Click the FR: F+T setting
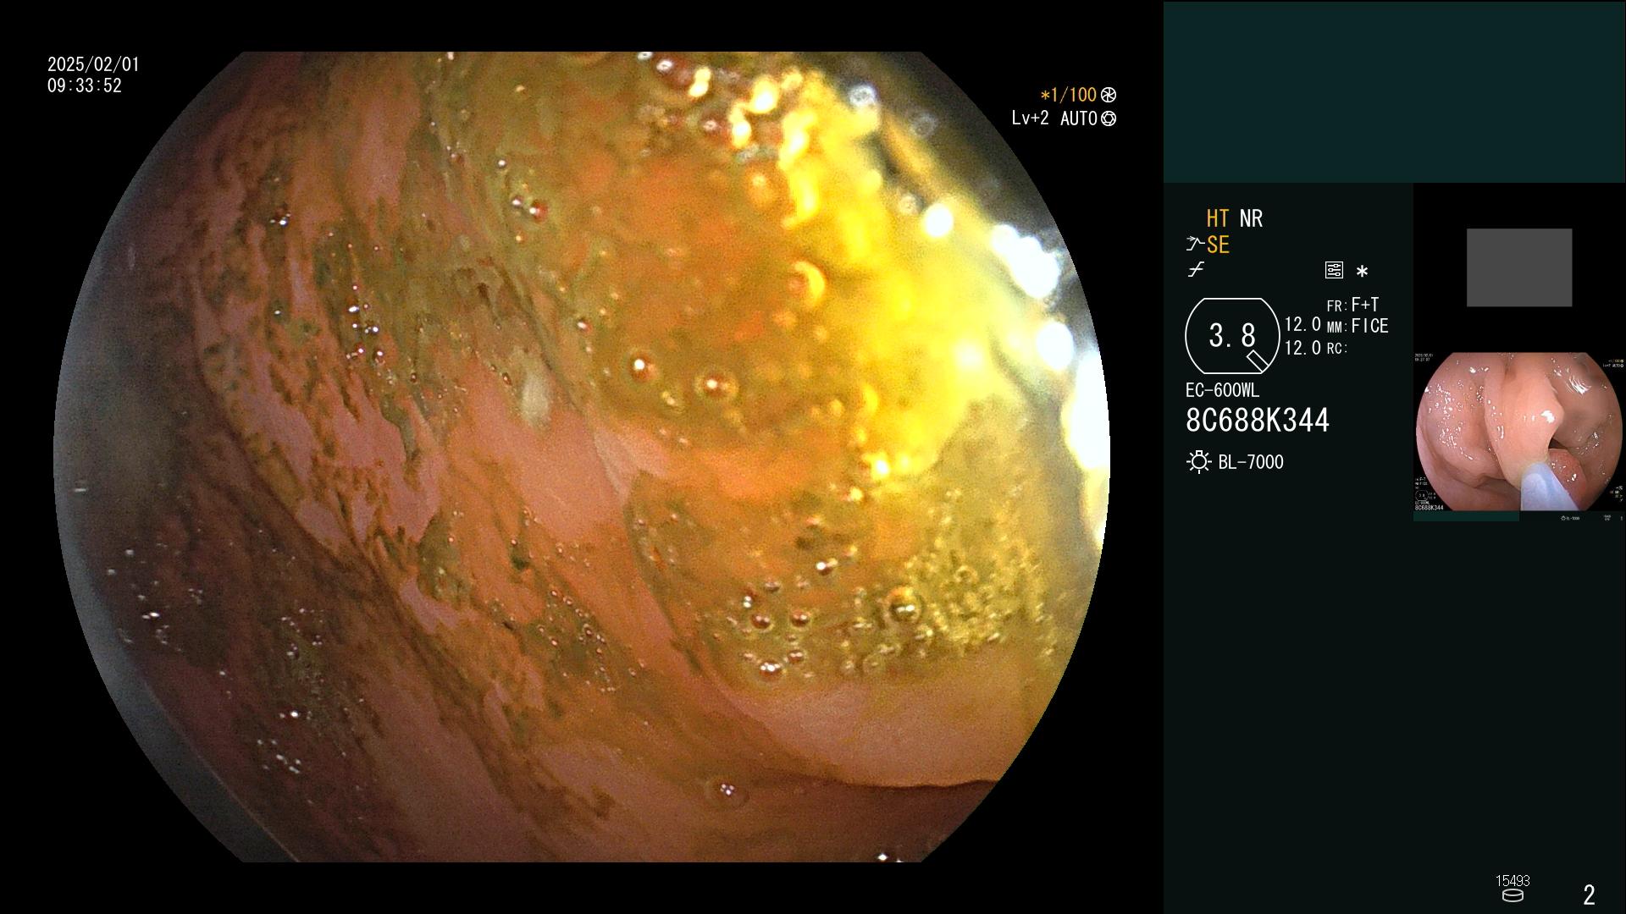Image resolution: width=1626 pixels, height=914 pixels. coord(1352,305)
